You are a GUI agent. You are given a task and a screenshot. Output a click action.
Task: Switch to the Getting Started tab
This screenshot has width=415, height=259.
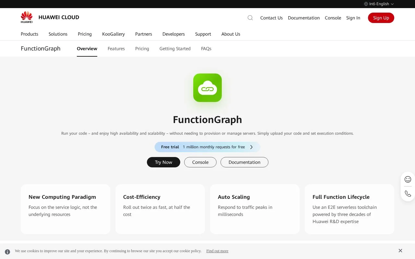pyautogui.click(x=175, y=49)
